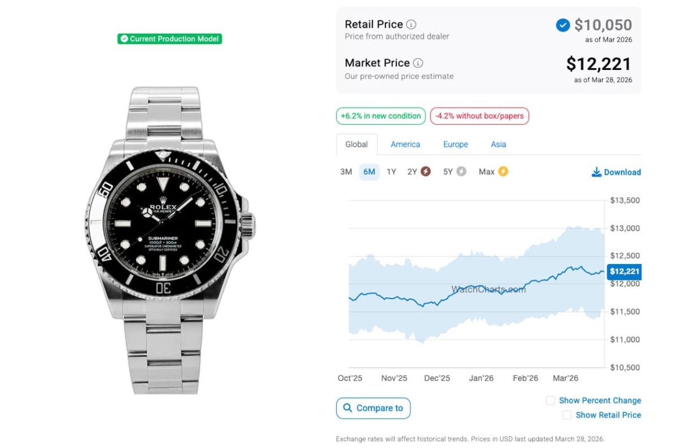Switch to the Europe tab
Image resolution: width=678 pixels, height=448 pixels.
455,144
